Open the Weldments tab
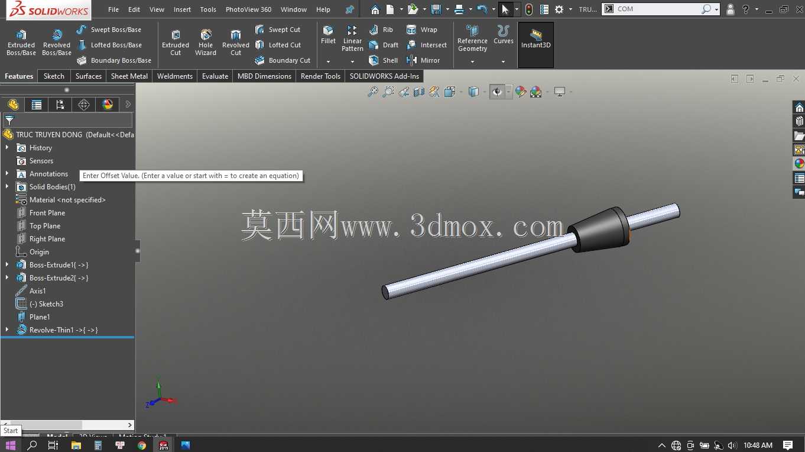Image resolution: width=805 pixels, height=452 pixels. pos(175,76)
